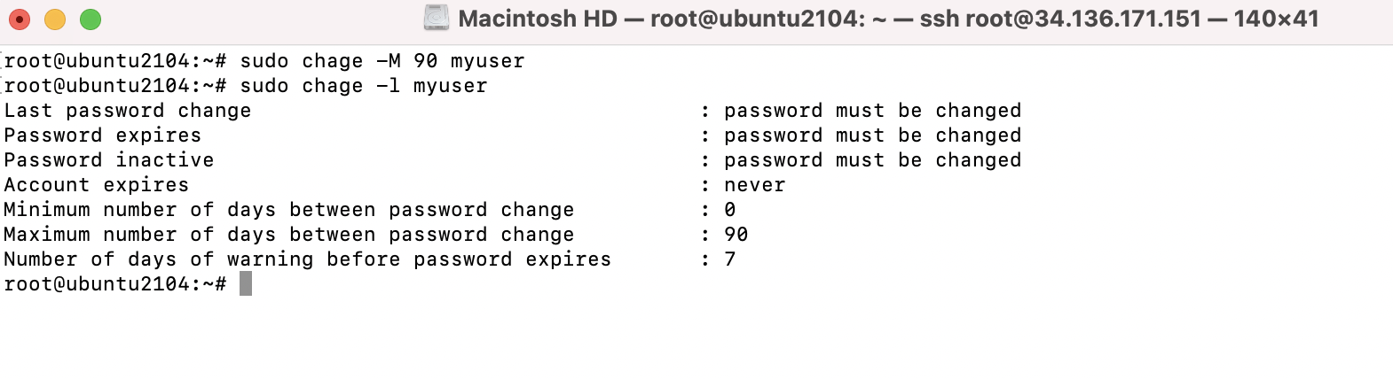Viewport: 1393px width, 379px height.
Task: Click the yellow minimize window button
Action: pos(55,19)
